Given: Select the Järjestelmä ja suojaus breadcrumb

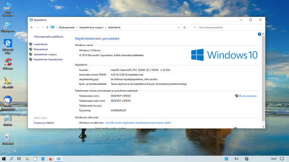Looking at the screenshot, I should (91, 28).
